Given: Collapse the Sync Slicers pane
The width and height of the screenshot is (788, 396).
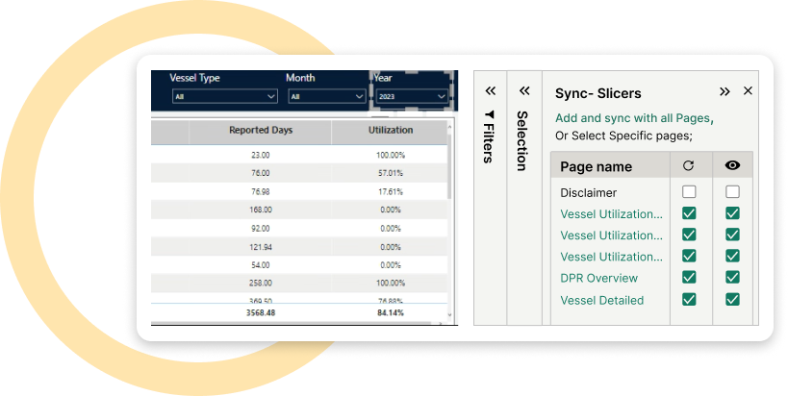Looking at the screenshot, I should [724, 91].
